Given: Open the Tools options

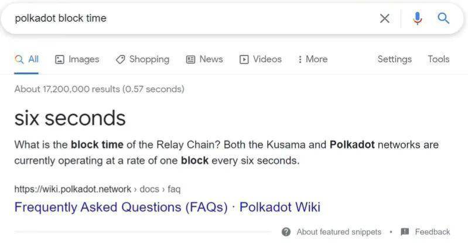Looking at the screenshot, I should coord(439,59).
